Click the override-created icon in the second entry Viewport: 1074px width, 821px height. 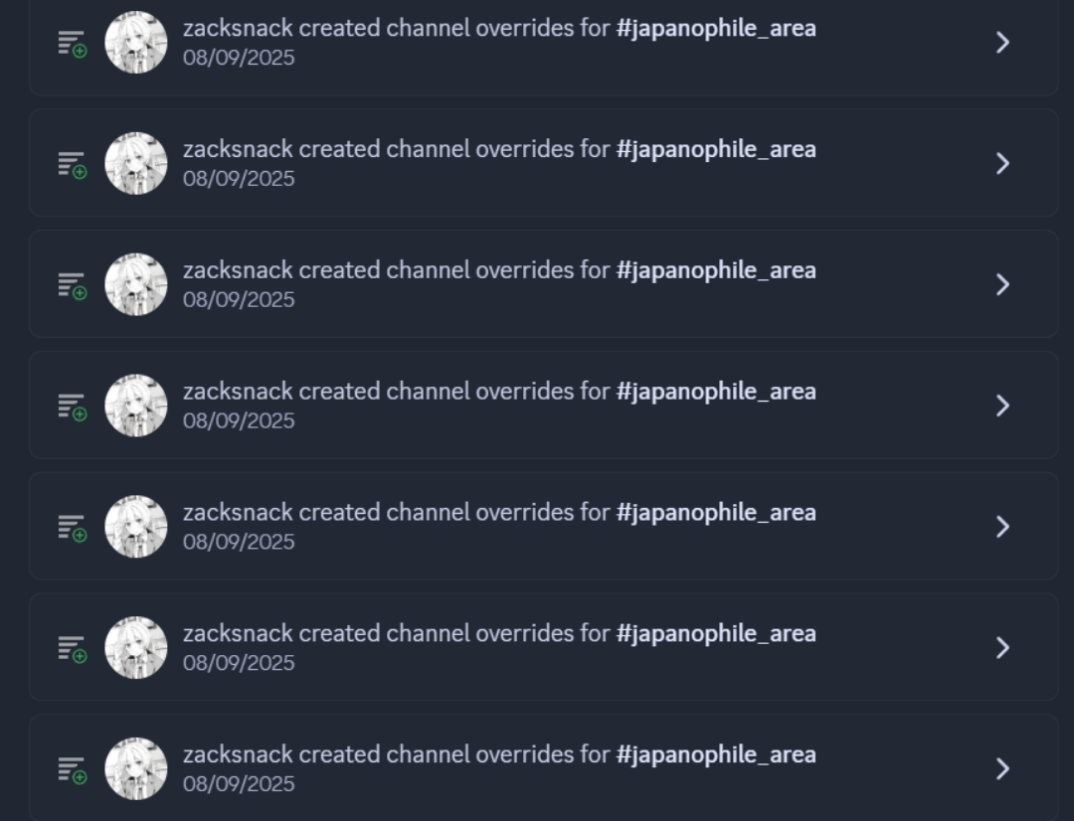(x=72, y=165)
